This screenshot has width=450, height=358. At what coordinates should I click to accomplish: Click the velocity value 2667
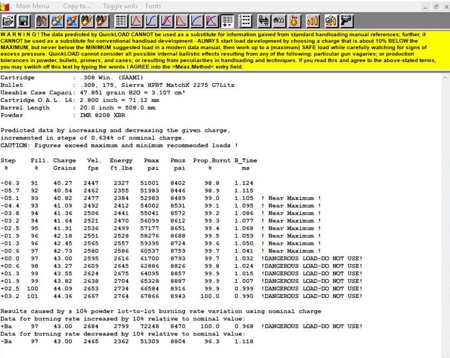[x=91, y=296]
